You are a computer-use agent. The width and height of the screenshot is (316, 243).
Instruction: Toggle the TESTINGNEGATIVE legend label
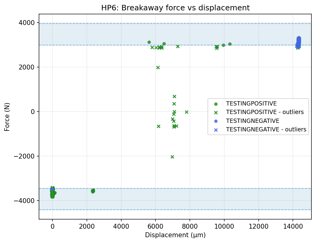[x=252, y=121]
